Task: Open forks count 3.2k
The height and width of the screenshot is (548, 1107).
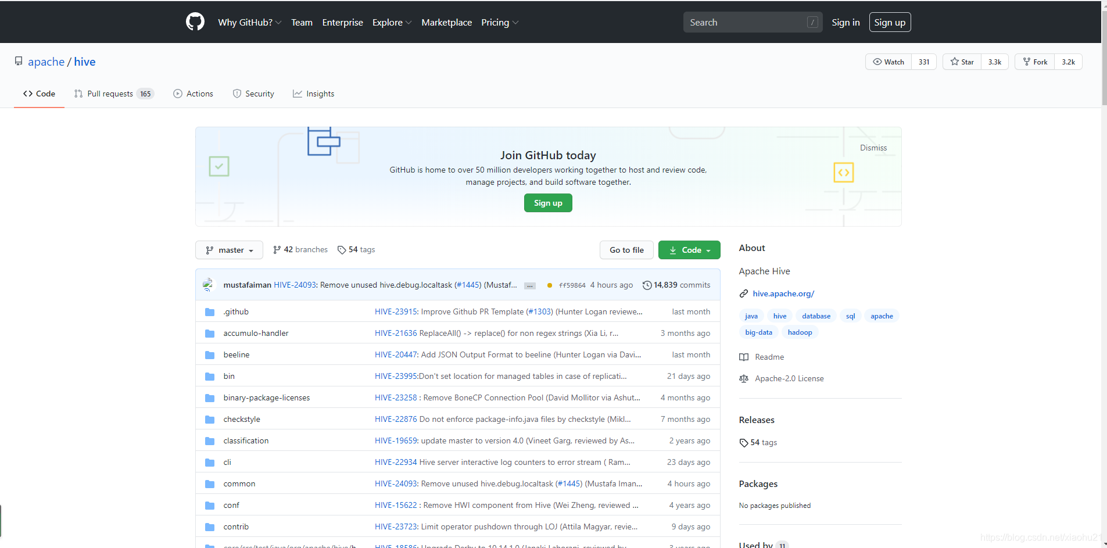Action: tap(1068, 62)
